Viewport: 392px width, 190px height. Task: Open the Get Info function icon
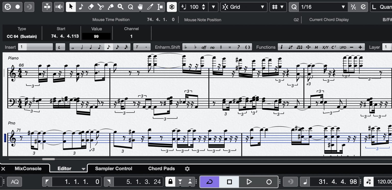click(281, 47)
